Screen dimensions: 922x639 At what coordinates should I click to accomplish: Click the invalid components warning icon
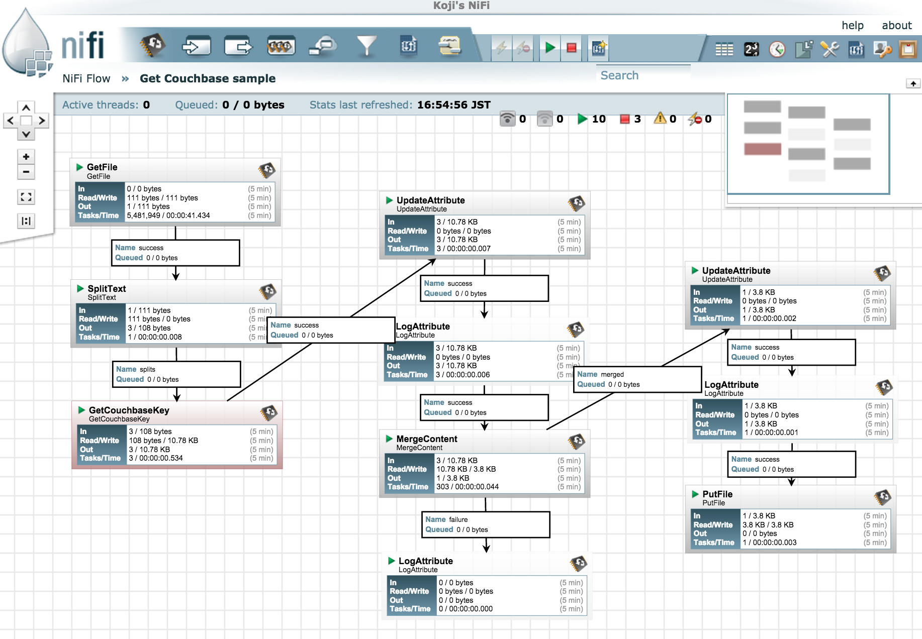[660, 119]
